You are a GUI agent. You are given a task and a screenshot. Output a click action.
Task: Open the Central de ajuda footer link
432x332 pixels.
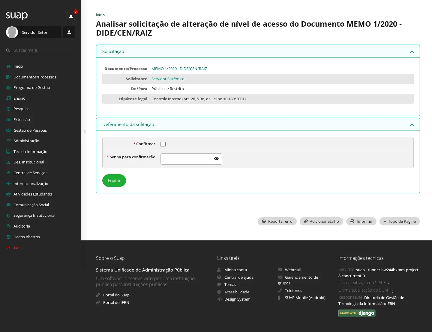point(239,277)
